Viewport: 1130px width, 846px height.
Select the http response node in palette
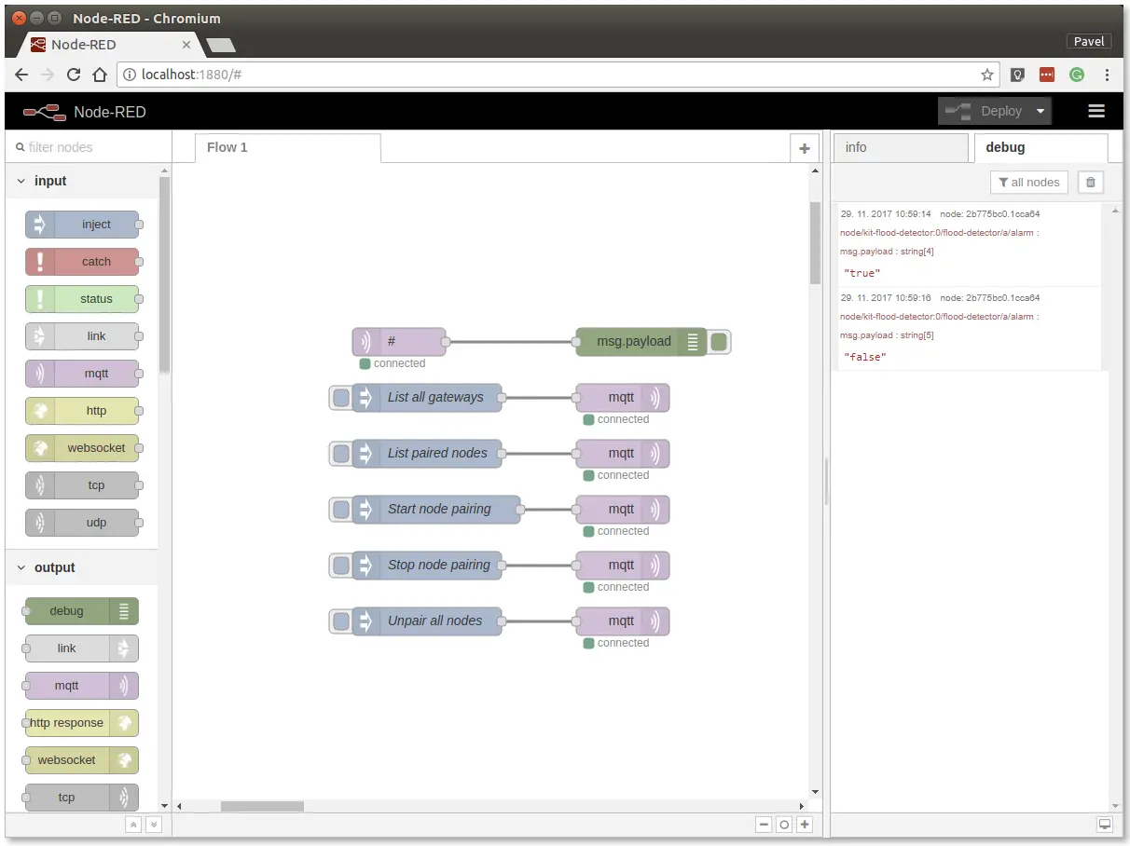[x=82, y=723]
